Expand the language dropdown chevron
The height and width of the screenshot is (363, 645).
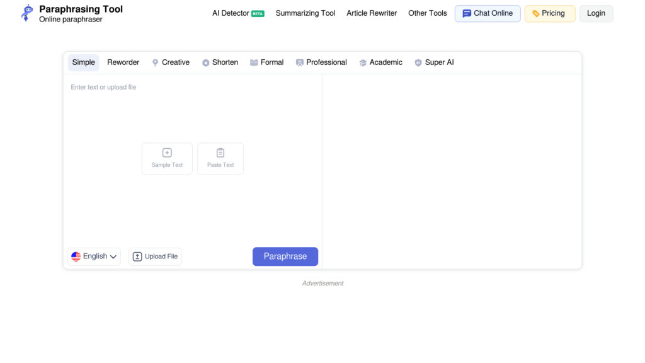pos(113,256)
